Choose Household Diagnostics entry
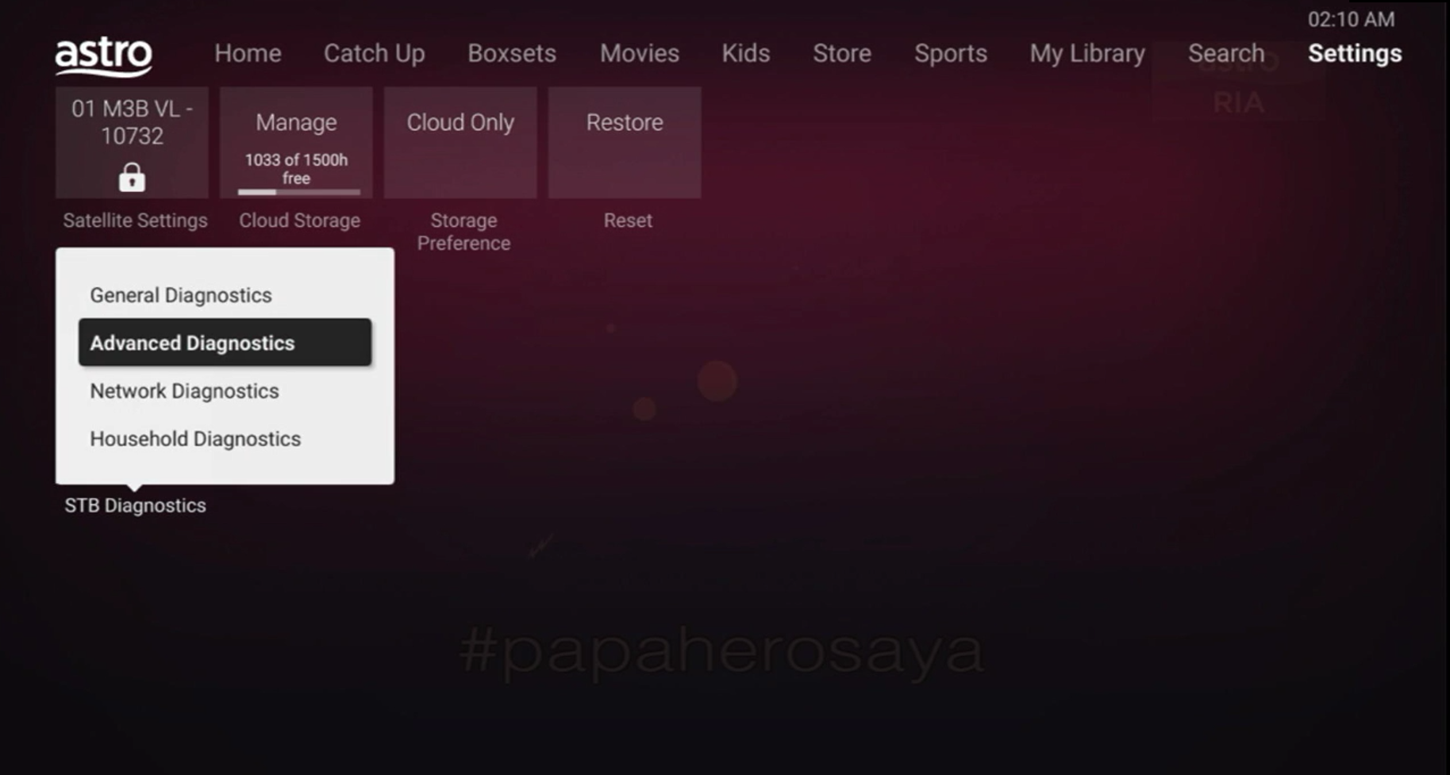Screen dimensions: 1450x775 pyautogui.click(x=225, y=439)
